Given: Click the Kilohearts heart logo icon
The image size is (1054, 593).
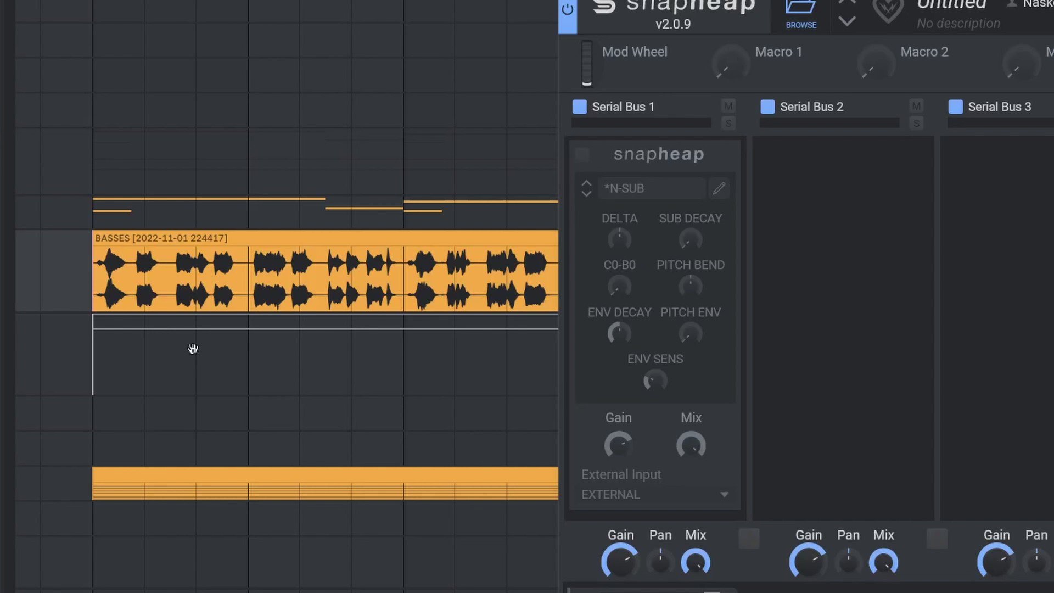Looking at the screenshot, I should [888, 11].
